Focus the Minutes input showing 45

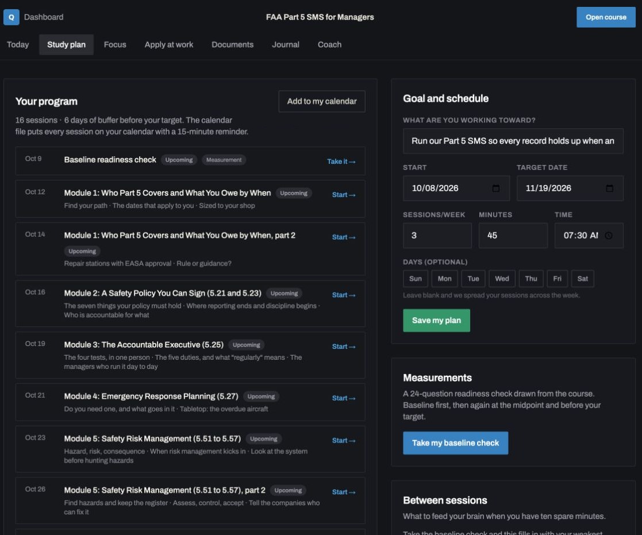tap(513, 236)
